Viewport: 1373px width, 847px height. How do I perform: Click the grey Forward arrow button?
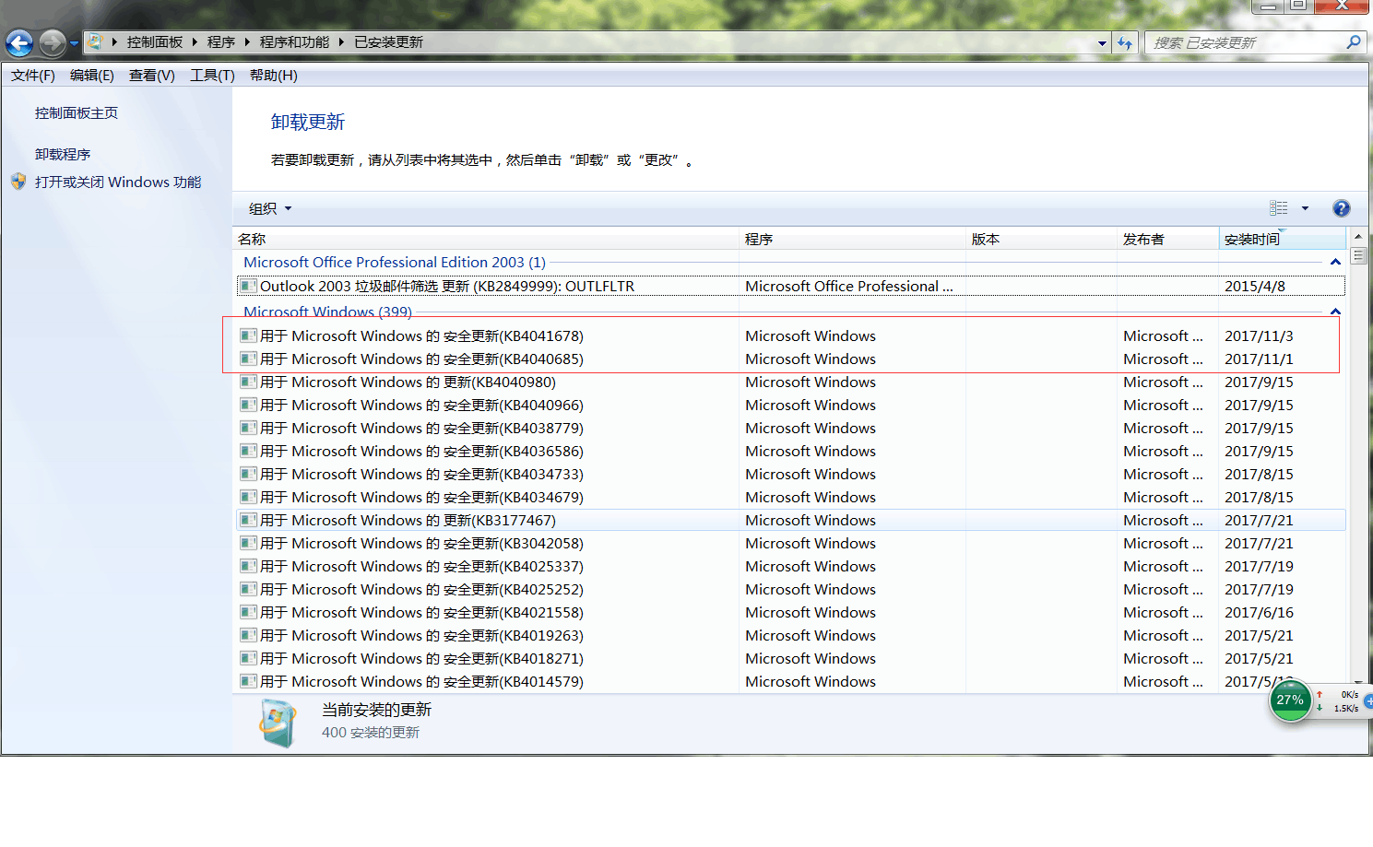coord(53,42)
